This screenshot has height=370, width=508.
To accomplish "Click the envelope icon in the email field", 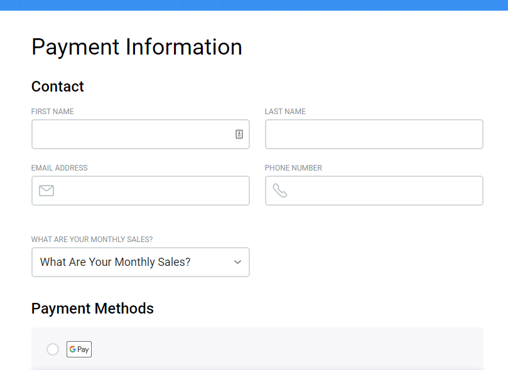I will click(x=46, y=191).
